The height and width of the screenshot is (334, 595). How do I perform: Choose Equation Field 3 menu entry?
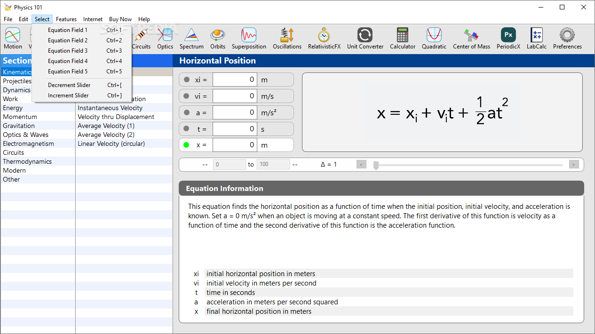(x=82, y=51)
